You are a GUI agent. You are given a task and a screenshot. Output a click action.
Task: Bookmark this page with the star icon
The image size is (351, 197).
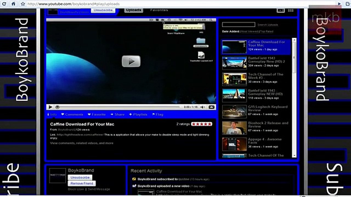23,4
